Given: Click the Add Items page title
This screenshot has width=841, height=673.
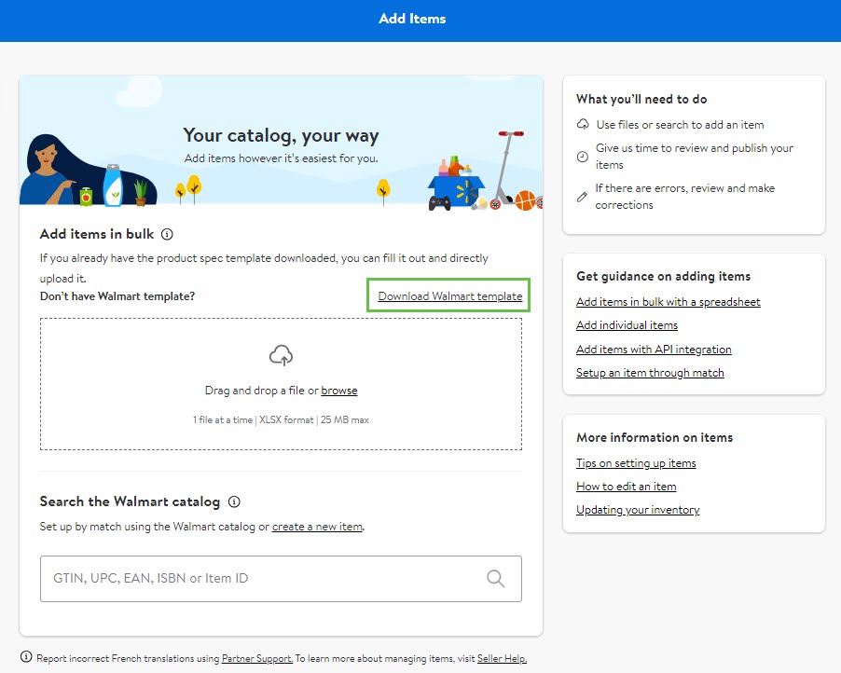Looking at the screenshot, I should (x=412, y=19).
